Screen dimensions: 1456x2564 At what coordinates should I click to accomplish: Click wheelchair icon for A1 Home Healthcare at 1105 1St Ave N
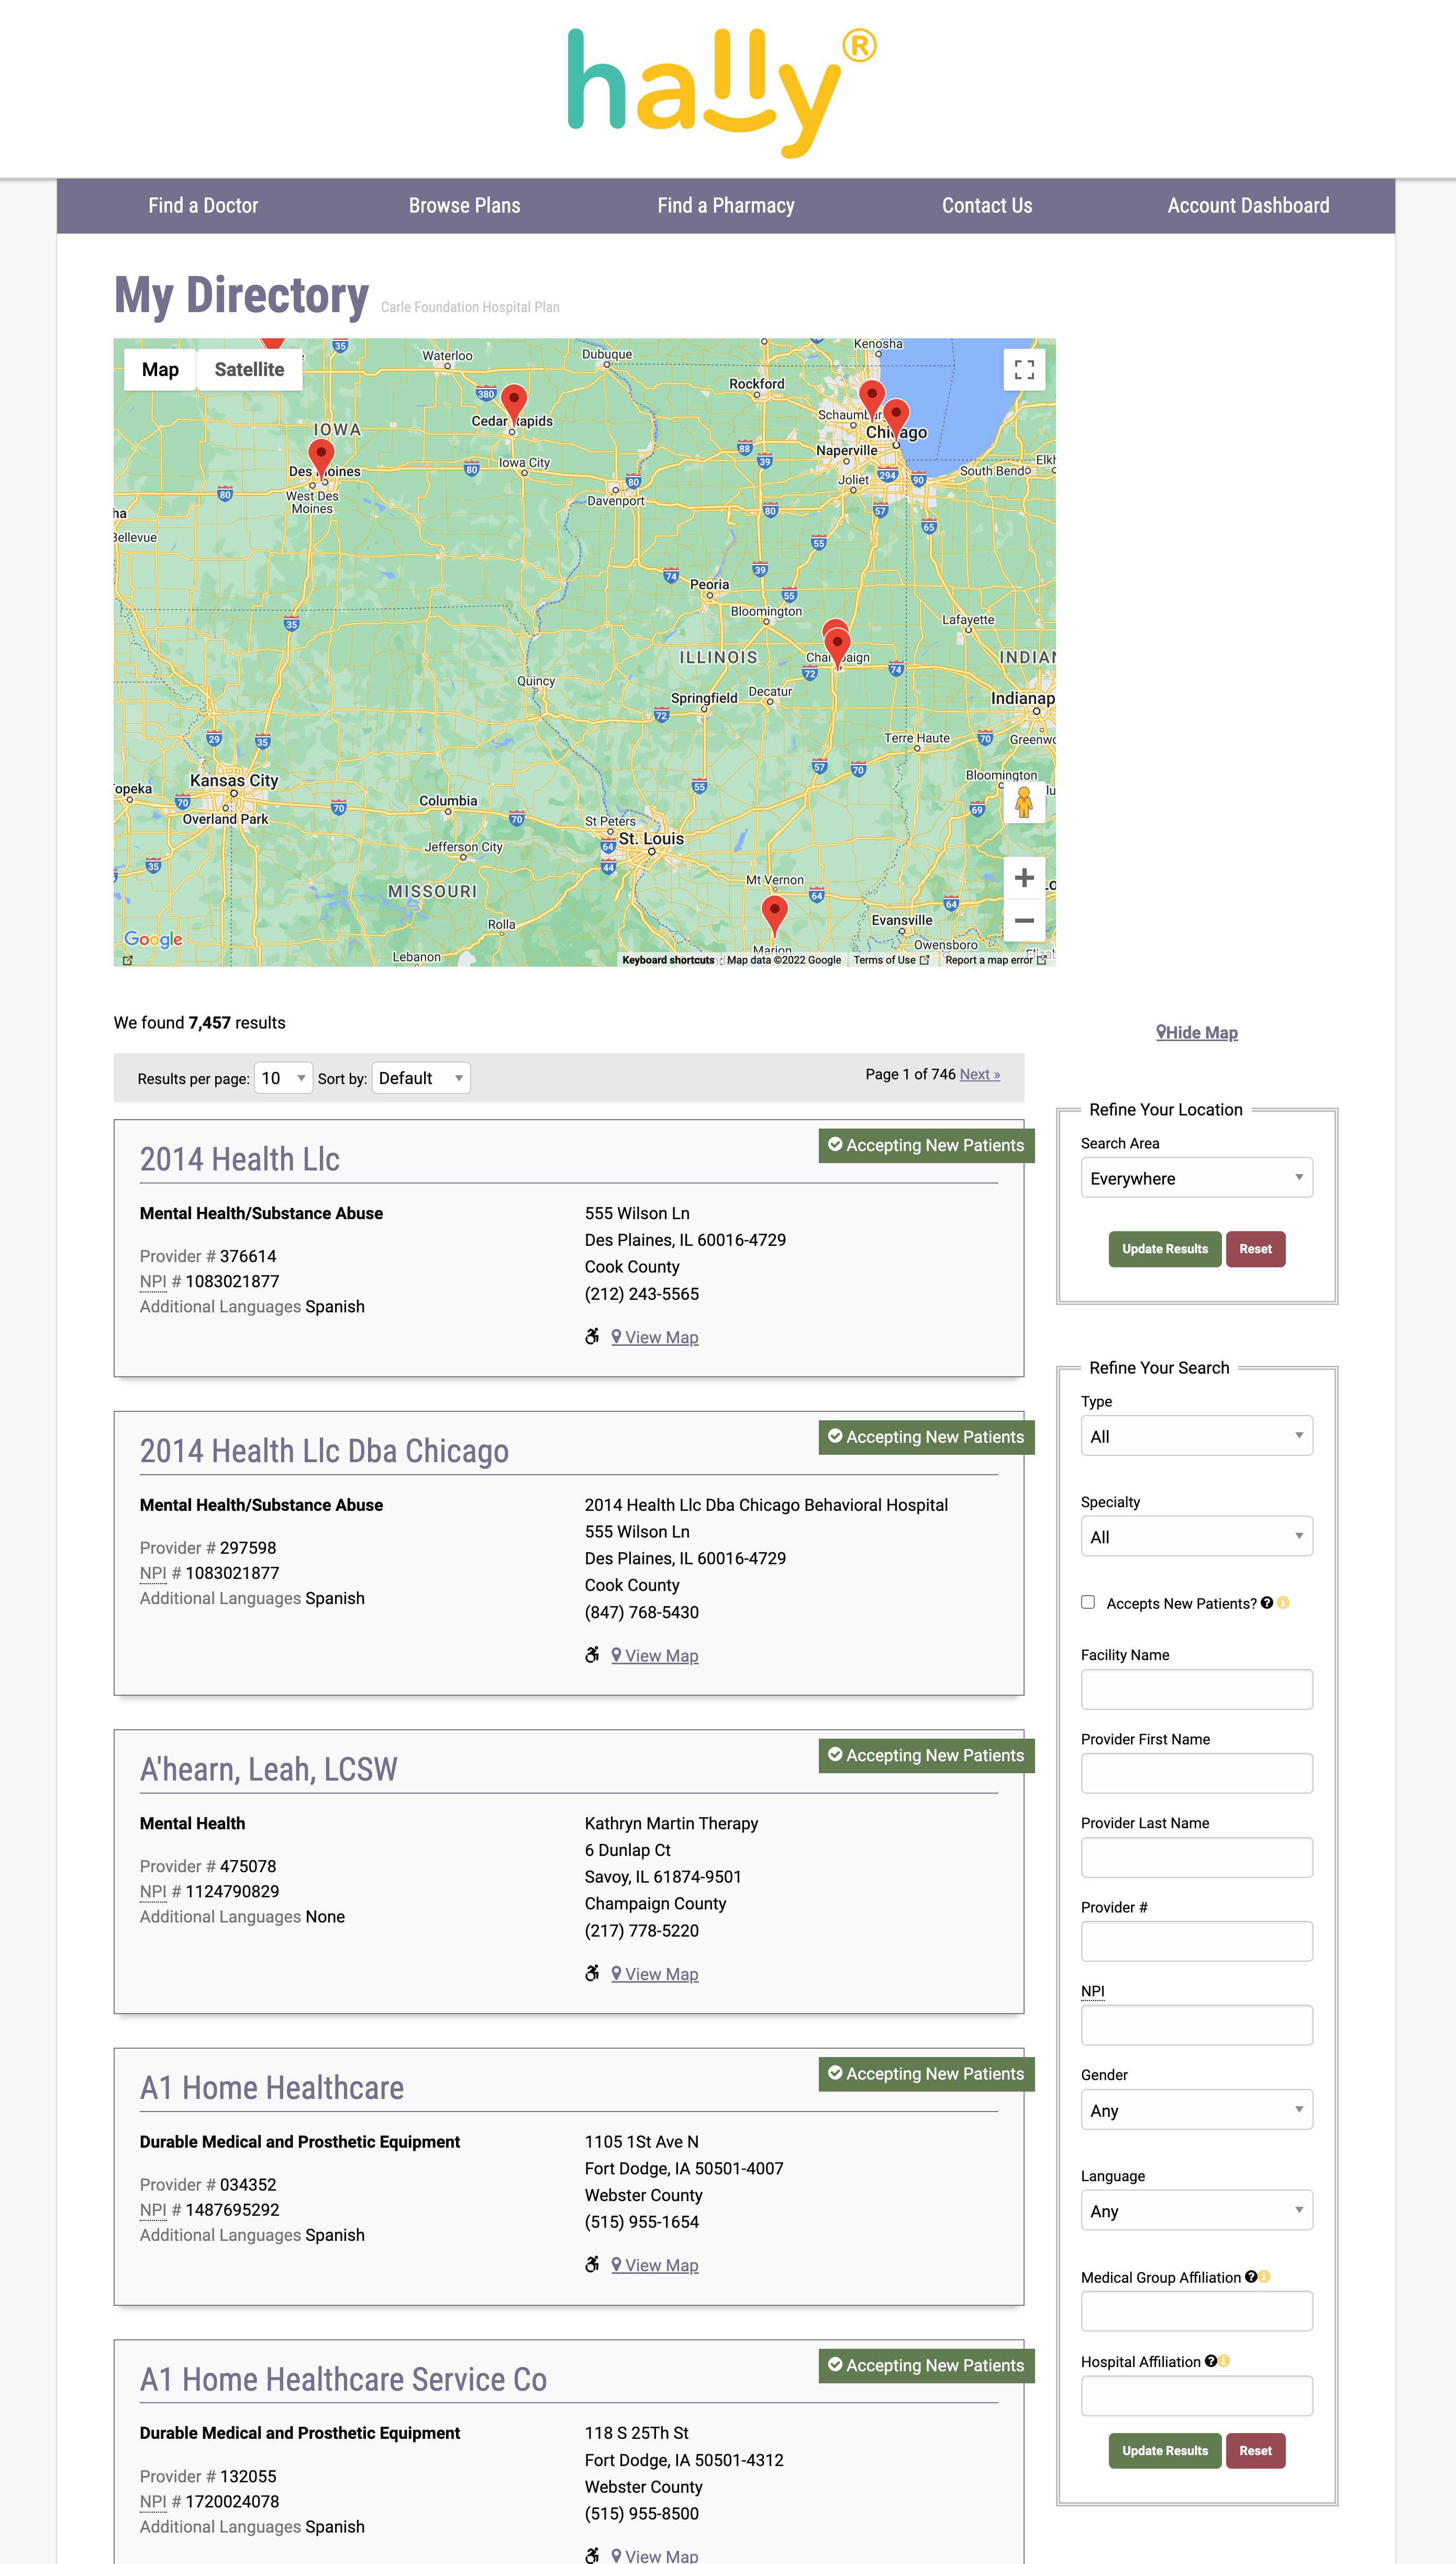tap(592, 2264)
